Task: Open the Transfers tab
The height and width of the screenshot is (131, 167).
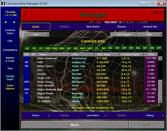Action: [x=64, y=27]
